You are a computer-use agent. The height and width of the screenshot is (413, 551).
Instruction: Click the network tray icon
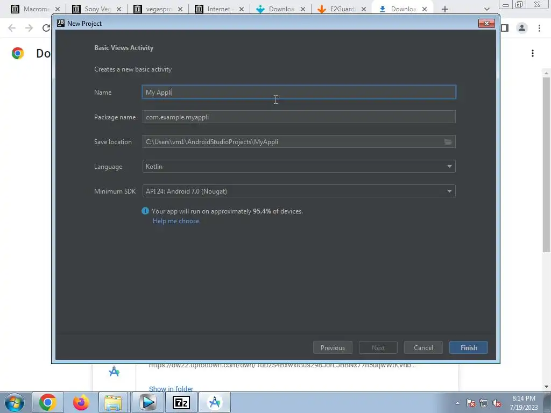coord(484,403)
